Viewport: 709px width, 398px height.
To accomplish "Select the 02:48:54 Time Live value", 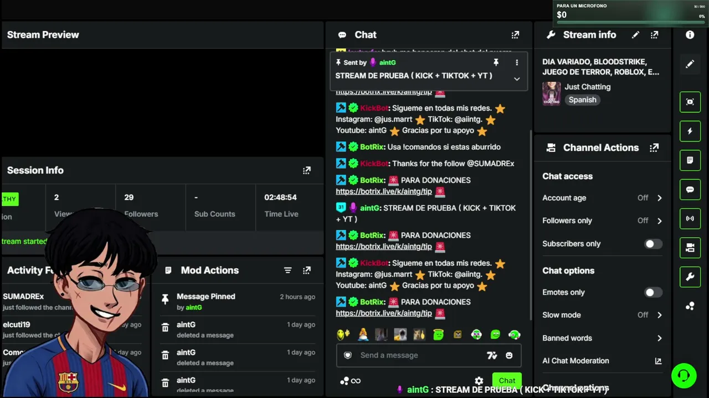I will 280,197.
